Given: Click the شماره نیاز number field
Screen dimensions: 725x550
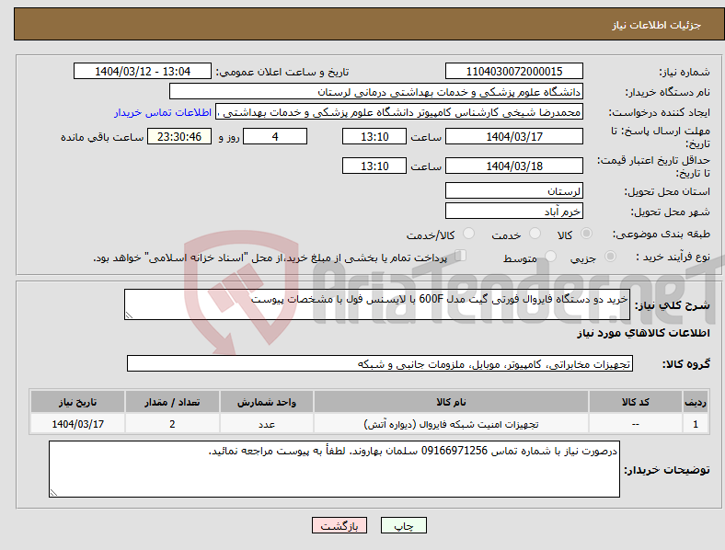Looking at the screenshot, I should pos(513,71).
